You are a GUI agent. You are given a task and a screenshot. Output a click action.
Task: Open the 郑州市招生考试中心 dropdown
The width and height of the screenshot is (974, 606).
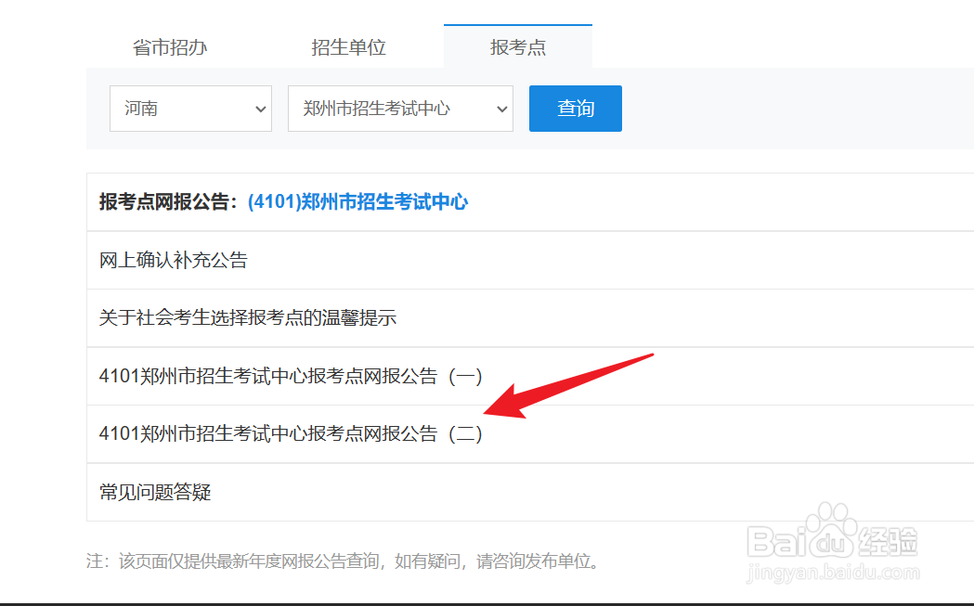coord(401,109)
